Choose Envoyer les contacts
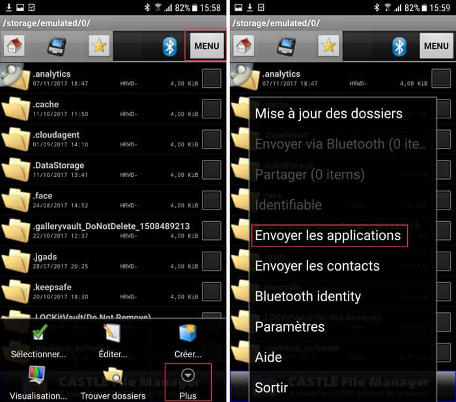The image size is (456, 402). click(343, 266)
